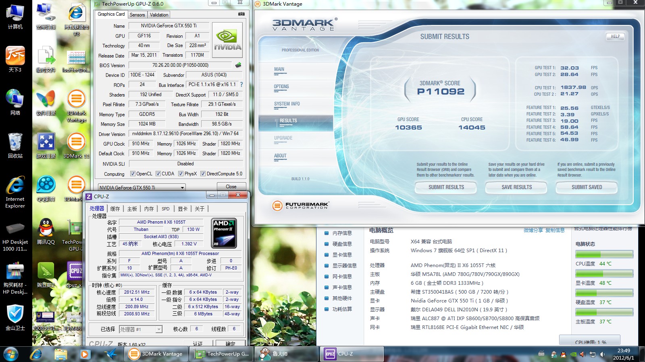
Task: Click the SAVE RESULTS button
Action: pyautogui.click(x=516, y=187)
